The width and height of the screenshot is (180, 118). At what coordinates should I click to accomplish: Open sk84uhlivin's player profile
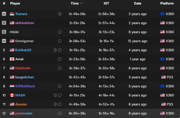coord(25,23)
